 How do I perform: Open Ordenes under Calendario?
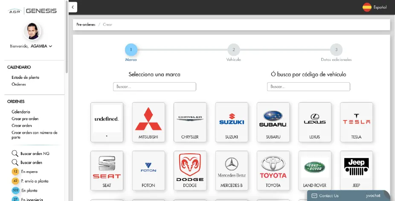coord(19,84)
